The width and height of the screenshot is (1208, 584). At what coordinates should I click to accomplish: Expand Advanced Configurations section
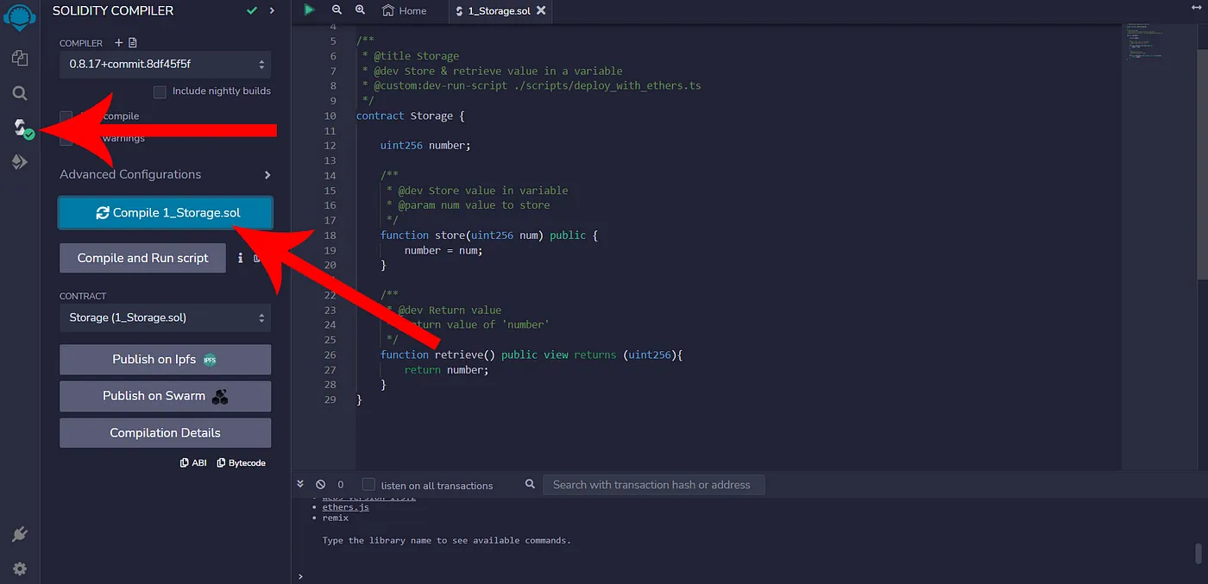pos(165,174)
